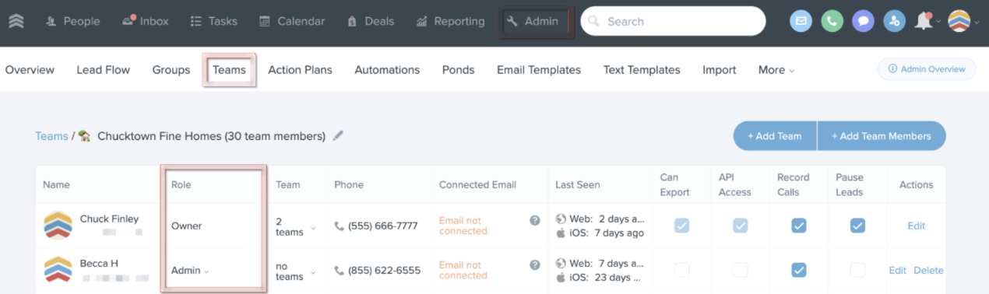The image size is (989, 294).
Task: Open the purple text message icon
Action: [863, 21]
